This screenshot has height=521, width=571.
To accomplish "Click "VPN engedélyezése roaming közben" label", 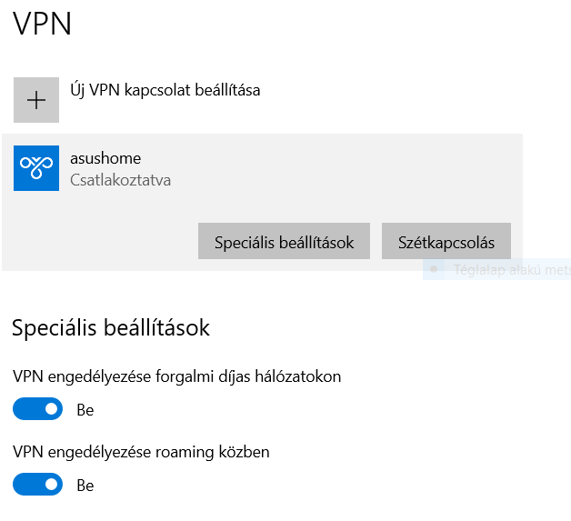I will tap(142, 451).
